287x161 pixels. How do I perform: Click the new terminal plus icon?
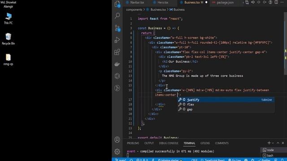(269, 143)
